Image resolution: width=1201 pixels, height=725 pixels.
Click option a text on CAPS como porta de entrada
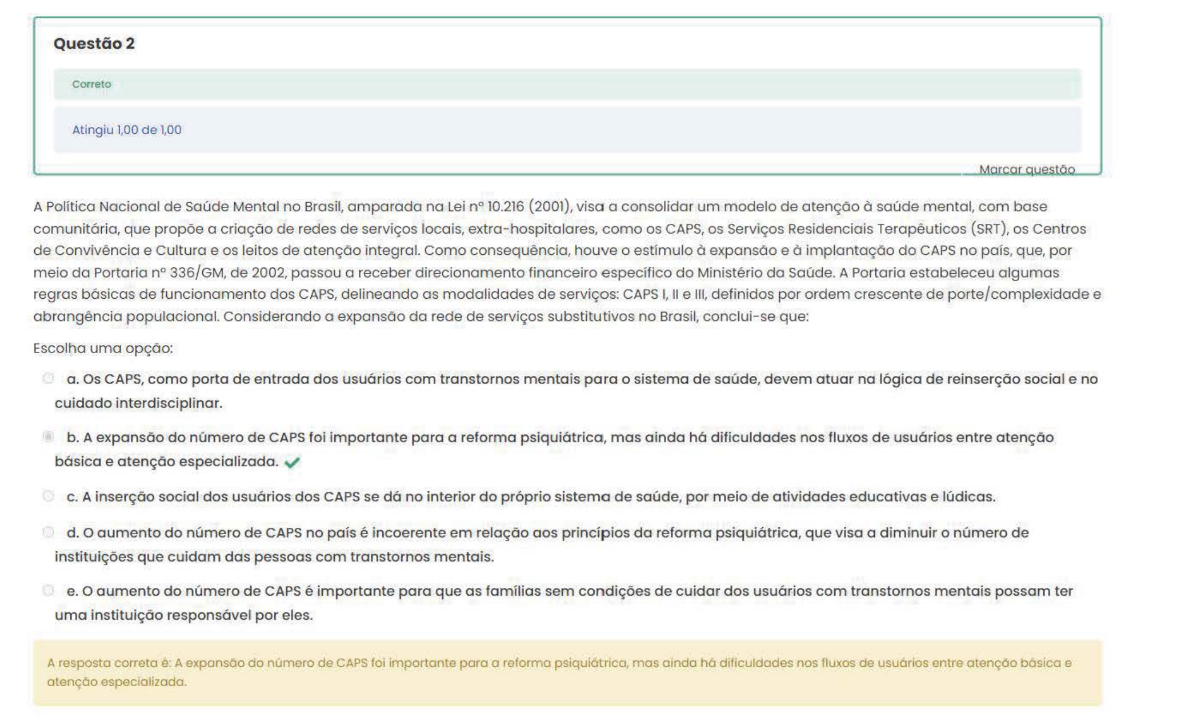(576, 391)
